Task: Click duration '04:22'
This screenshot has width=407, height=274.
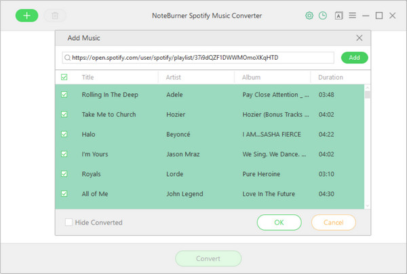Action: coord(326,134)
